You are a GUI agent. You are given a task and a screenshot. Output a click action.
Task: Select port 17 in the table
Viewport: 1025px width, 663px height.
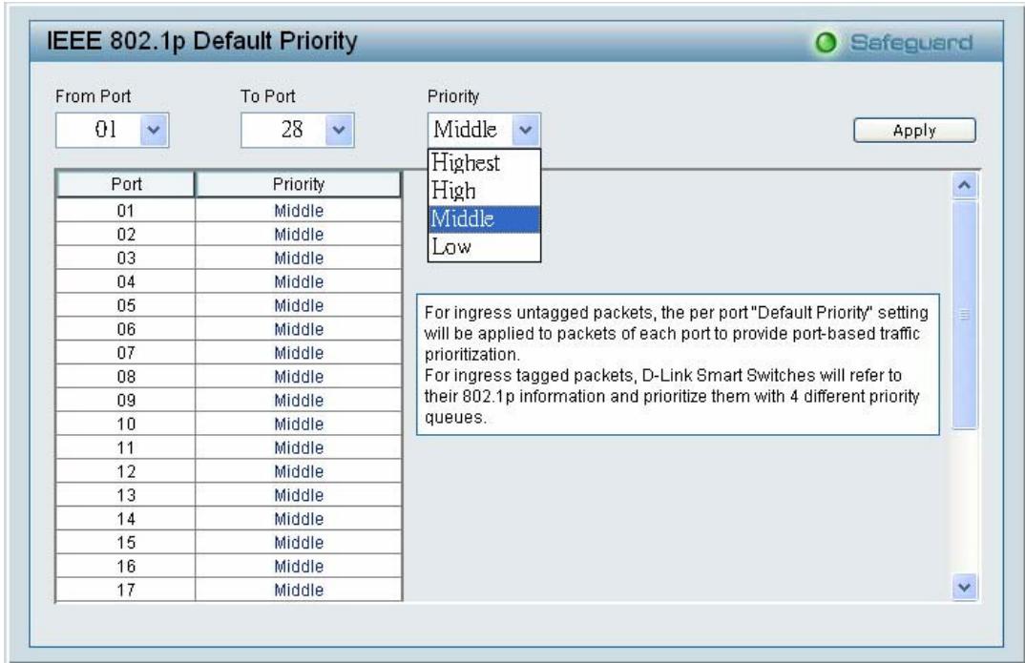126,590
